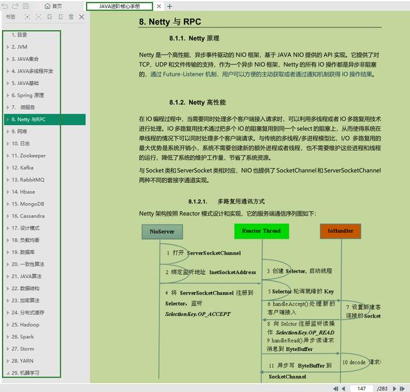Click the 8.1.1. Netty 原理 heading
This screenshot has height=392, width=410.
[x=194, y=38]
